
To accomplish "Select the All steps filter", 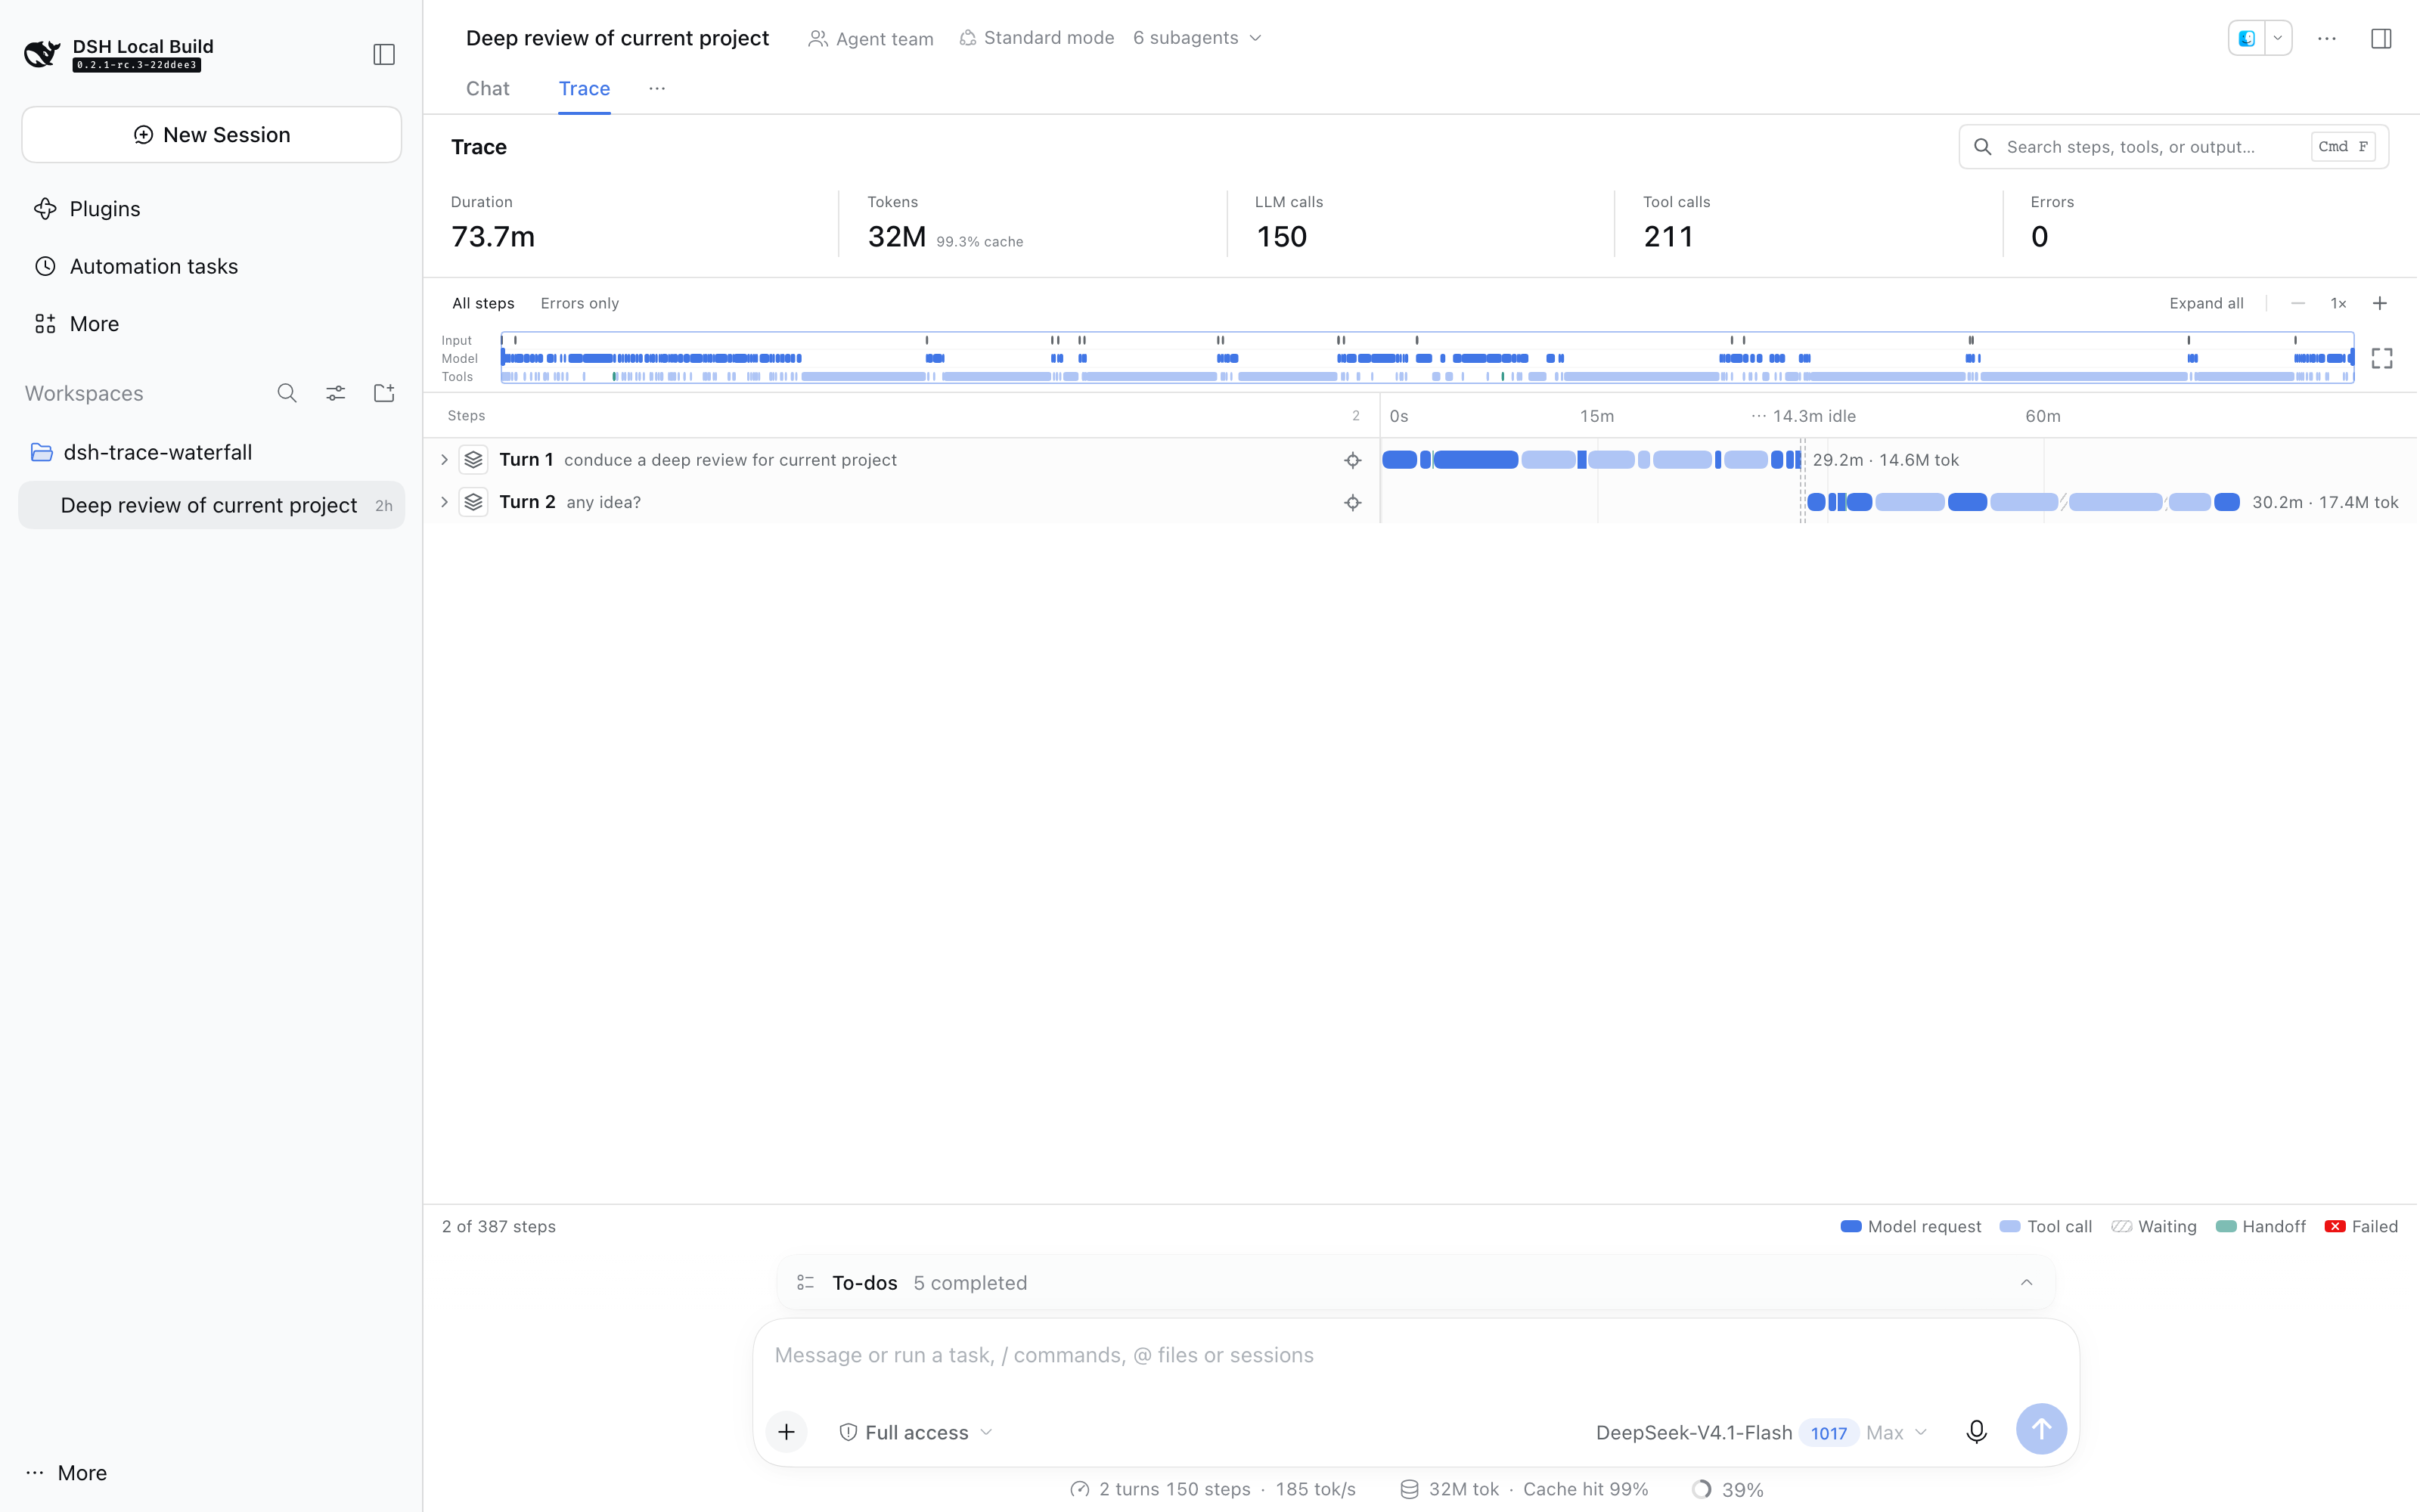I will pyautogui.click(x=483, y=303).
